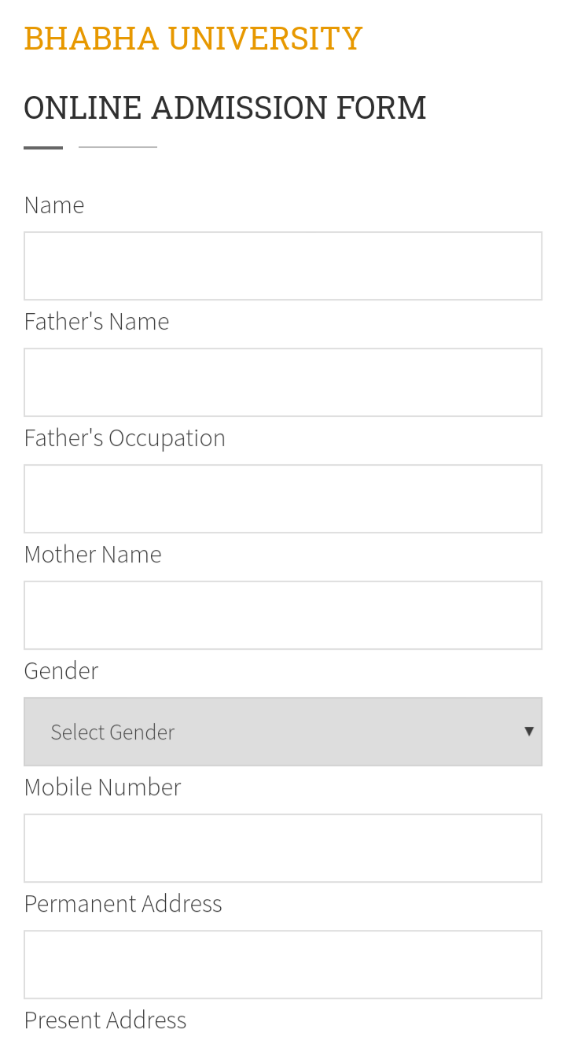
Task: Click inside the Name input field
Action: pyautogui.click(x=283, y=265)
